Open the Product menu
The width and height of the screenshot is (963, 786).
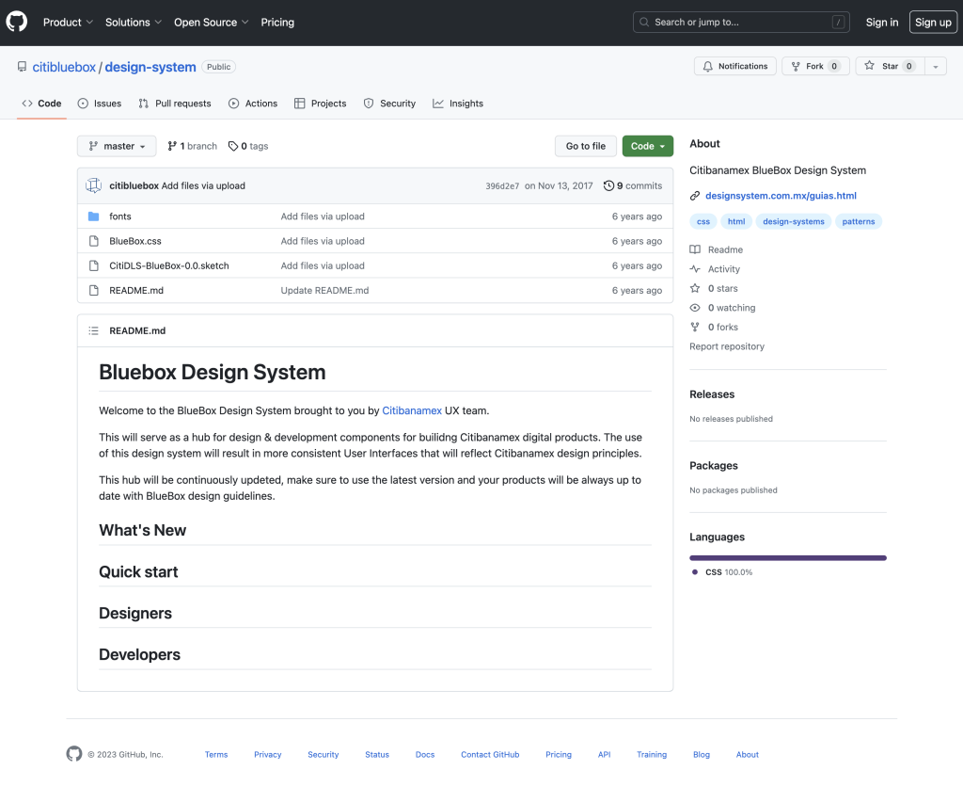click(68, 23)
